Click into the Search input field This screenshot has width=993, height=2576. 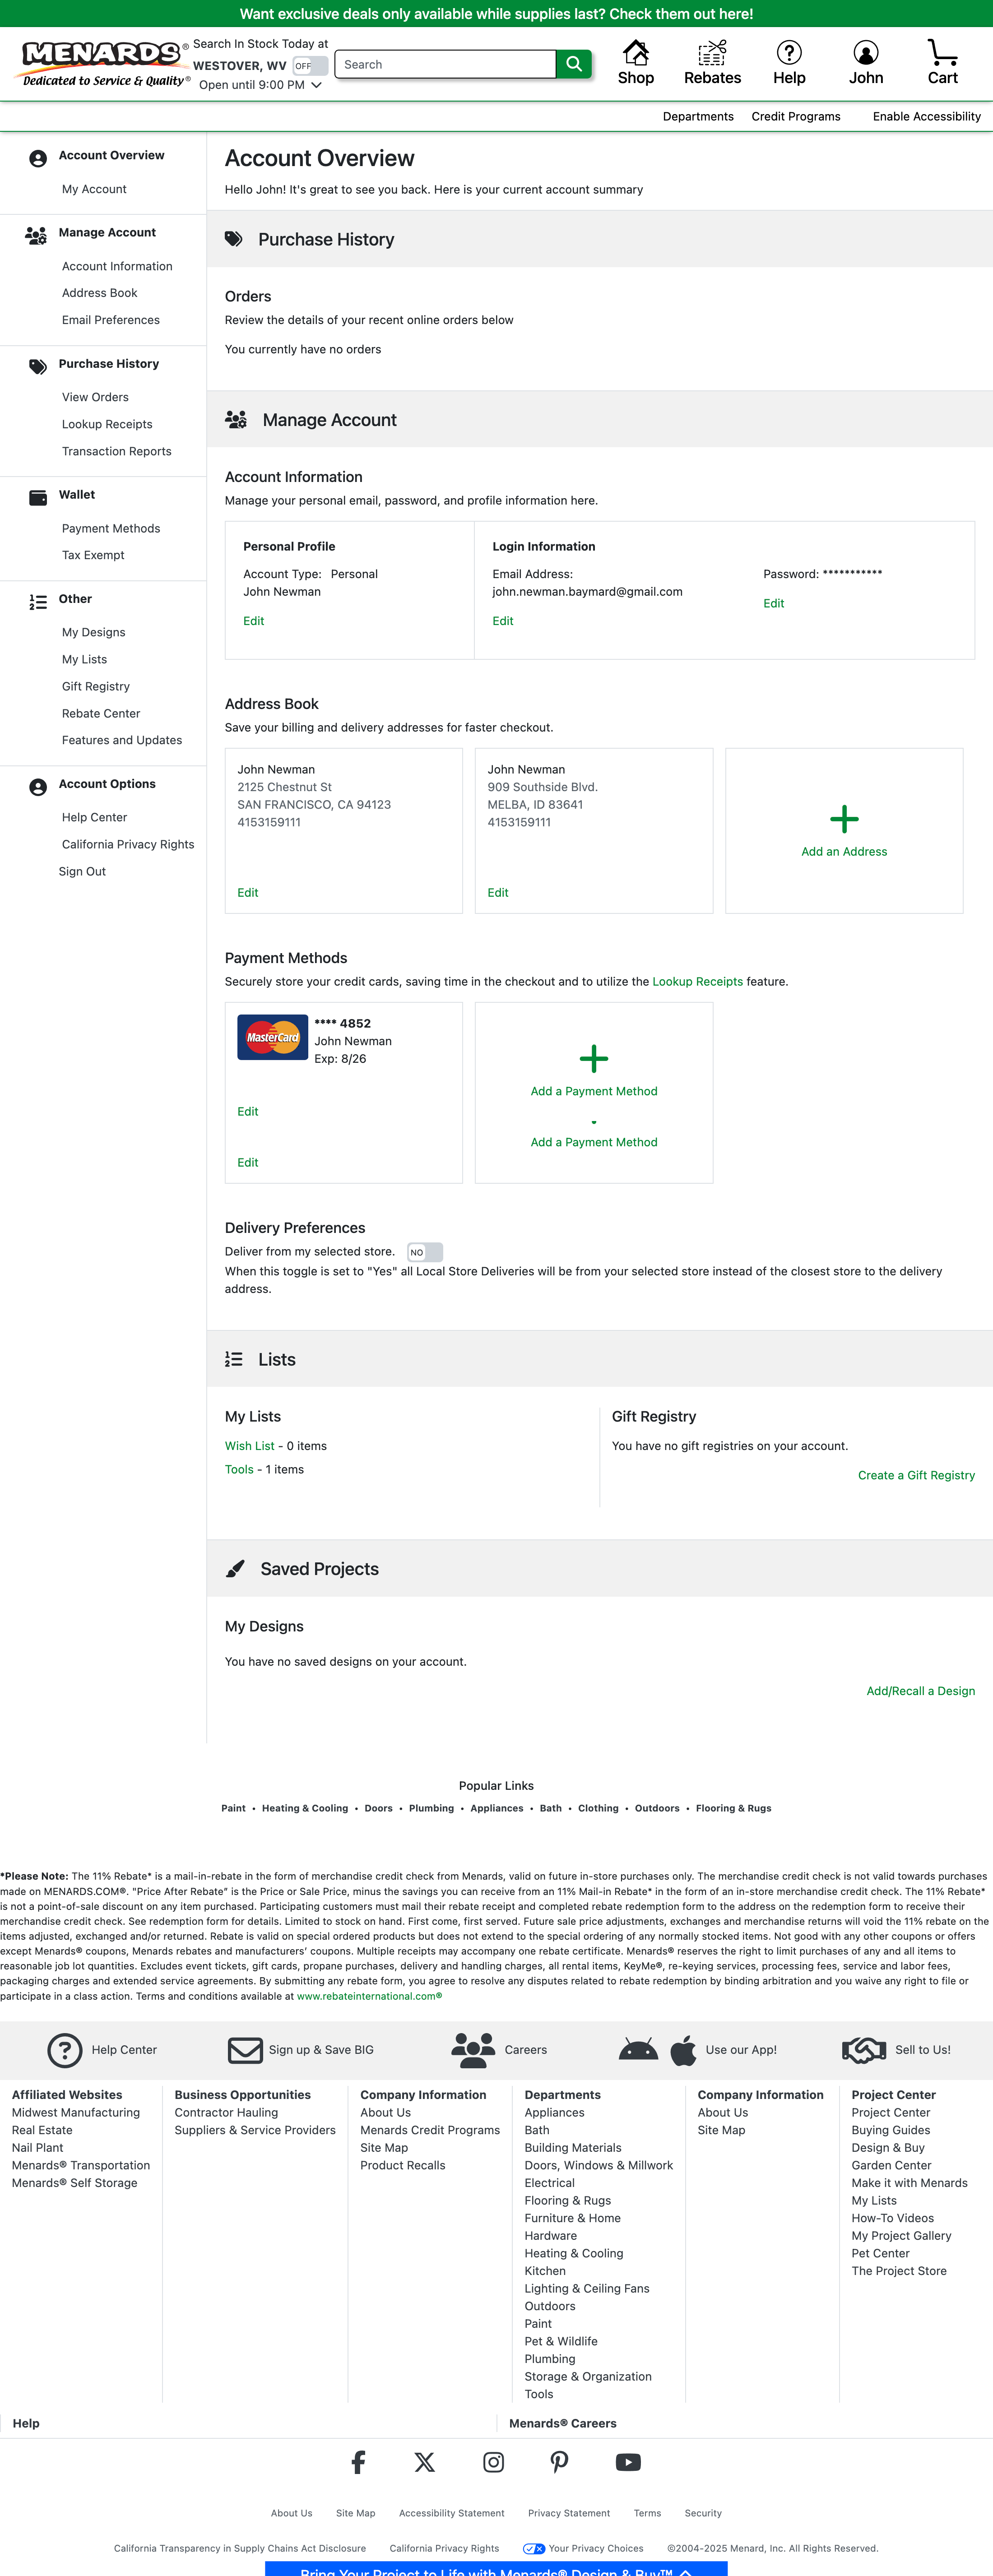pyautogui.click(x=446, y=64)
